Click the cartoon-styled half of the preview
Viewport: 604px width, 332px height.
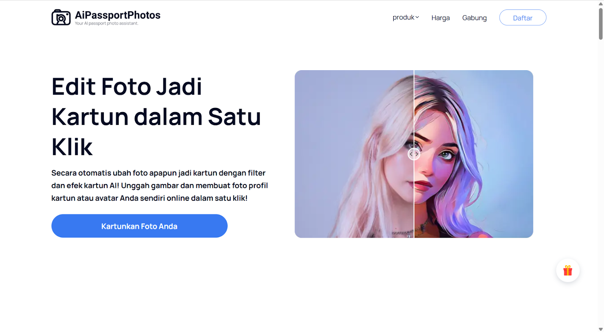point(474,154)
